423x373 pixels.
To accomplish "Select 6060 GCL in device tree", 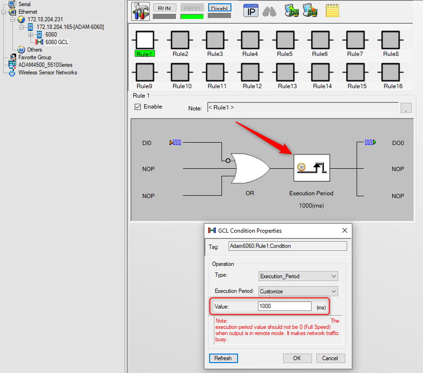I will pyautogui.click(x=56, y=42).
